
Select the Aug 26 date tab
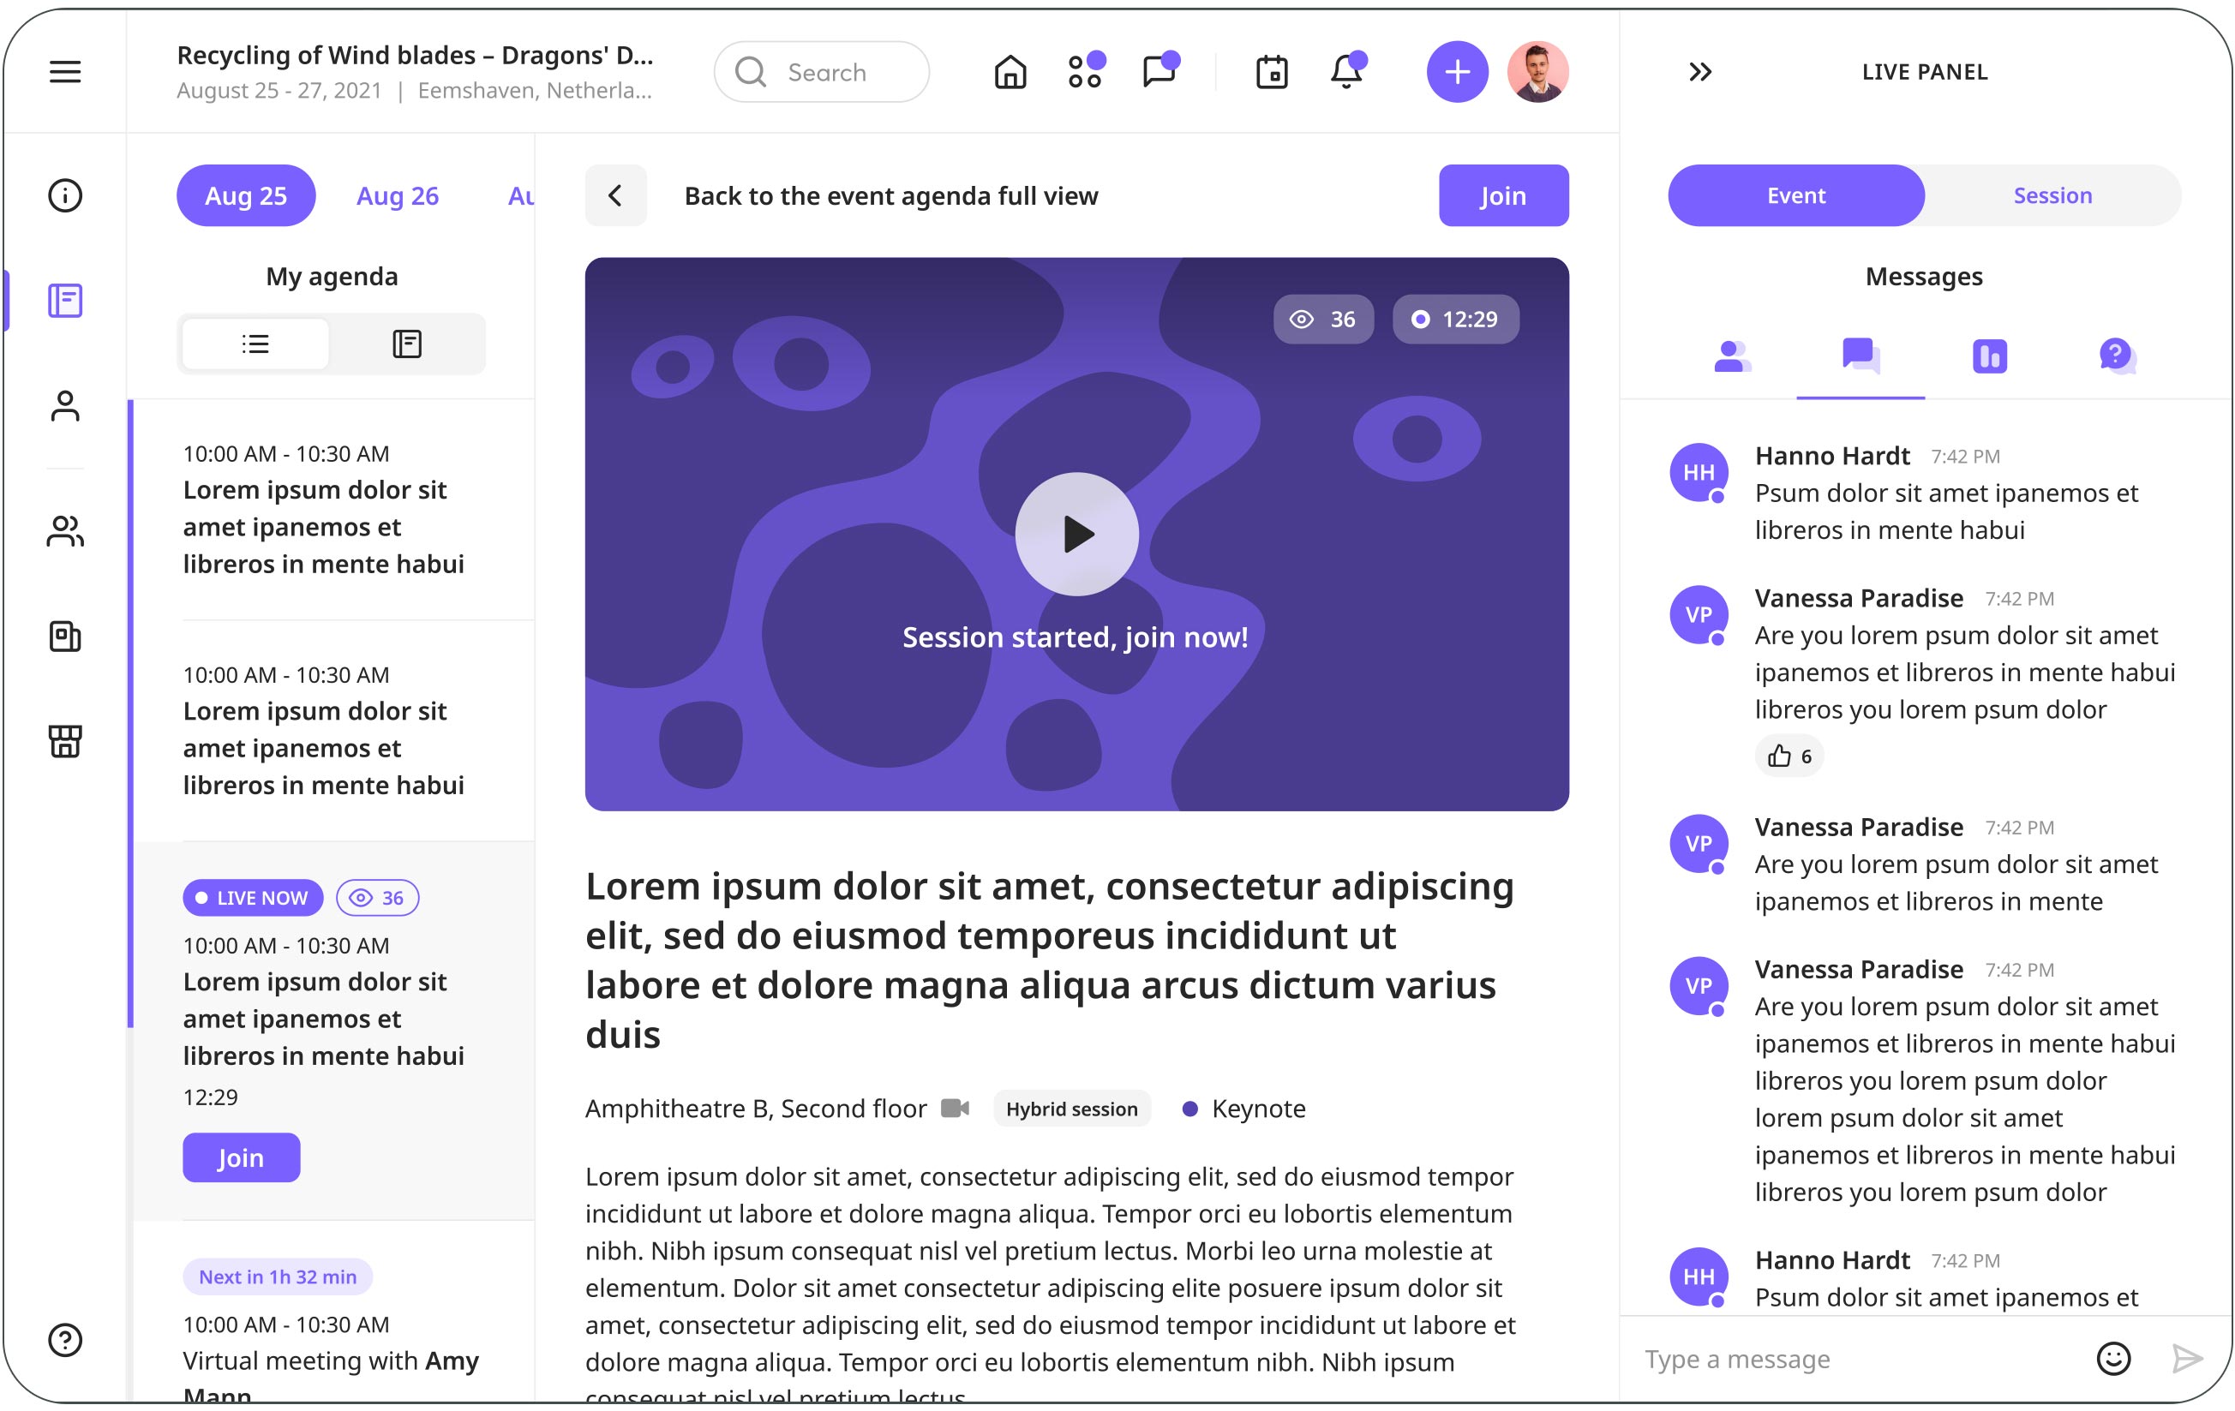[398, 195]
